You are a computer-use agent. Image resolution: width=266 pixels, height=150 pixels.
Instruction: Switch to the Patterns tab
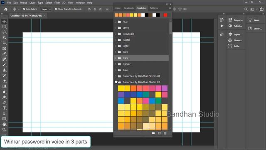[x=154, y=8]
